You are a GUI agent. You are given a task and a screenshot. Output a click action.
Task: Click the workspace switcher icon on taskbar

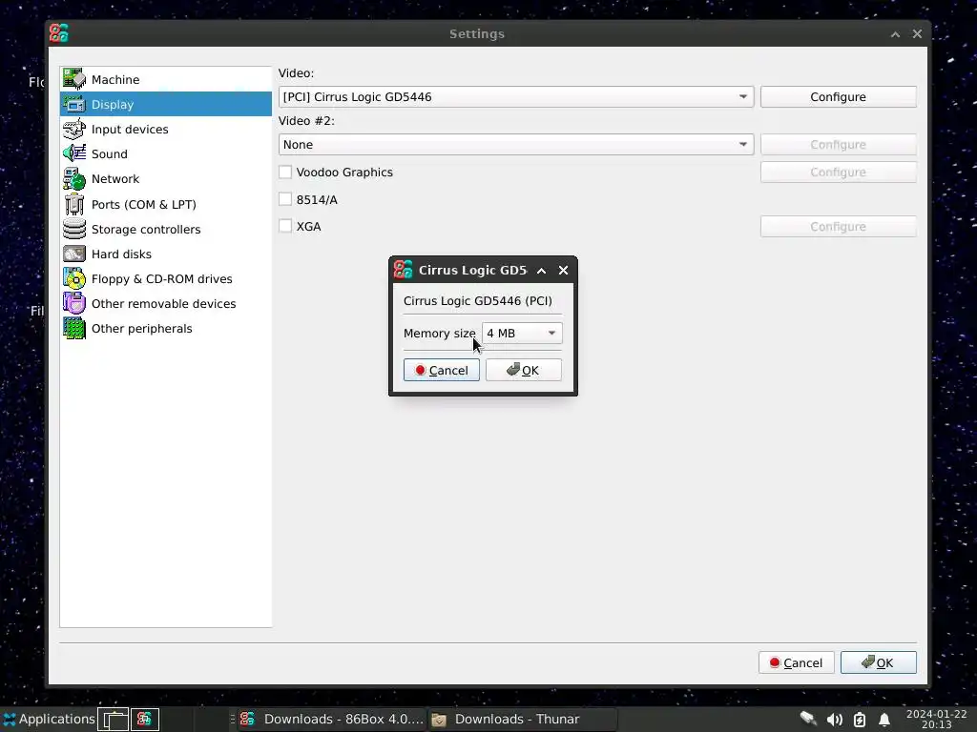click(x=114, y=719)
